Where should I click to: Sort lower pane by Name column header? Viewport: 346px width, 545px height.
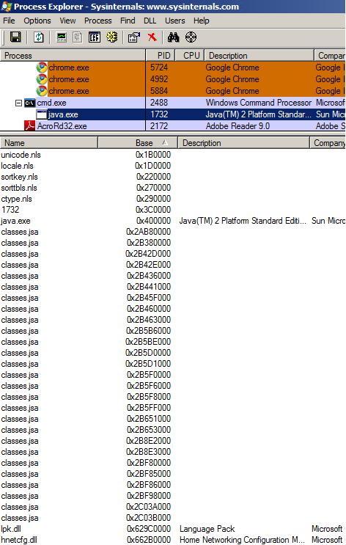[x=49, y=143]
